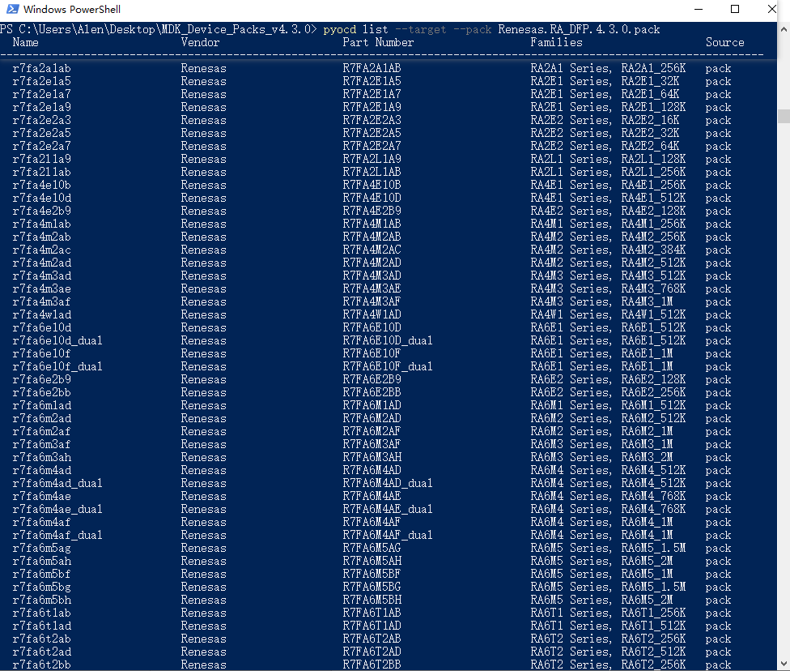790x671 pixels.
Task: Click the '--target' option text
Action: (421, 29)
